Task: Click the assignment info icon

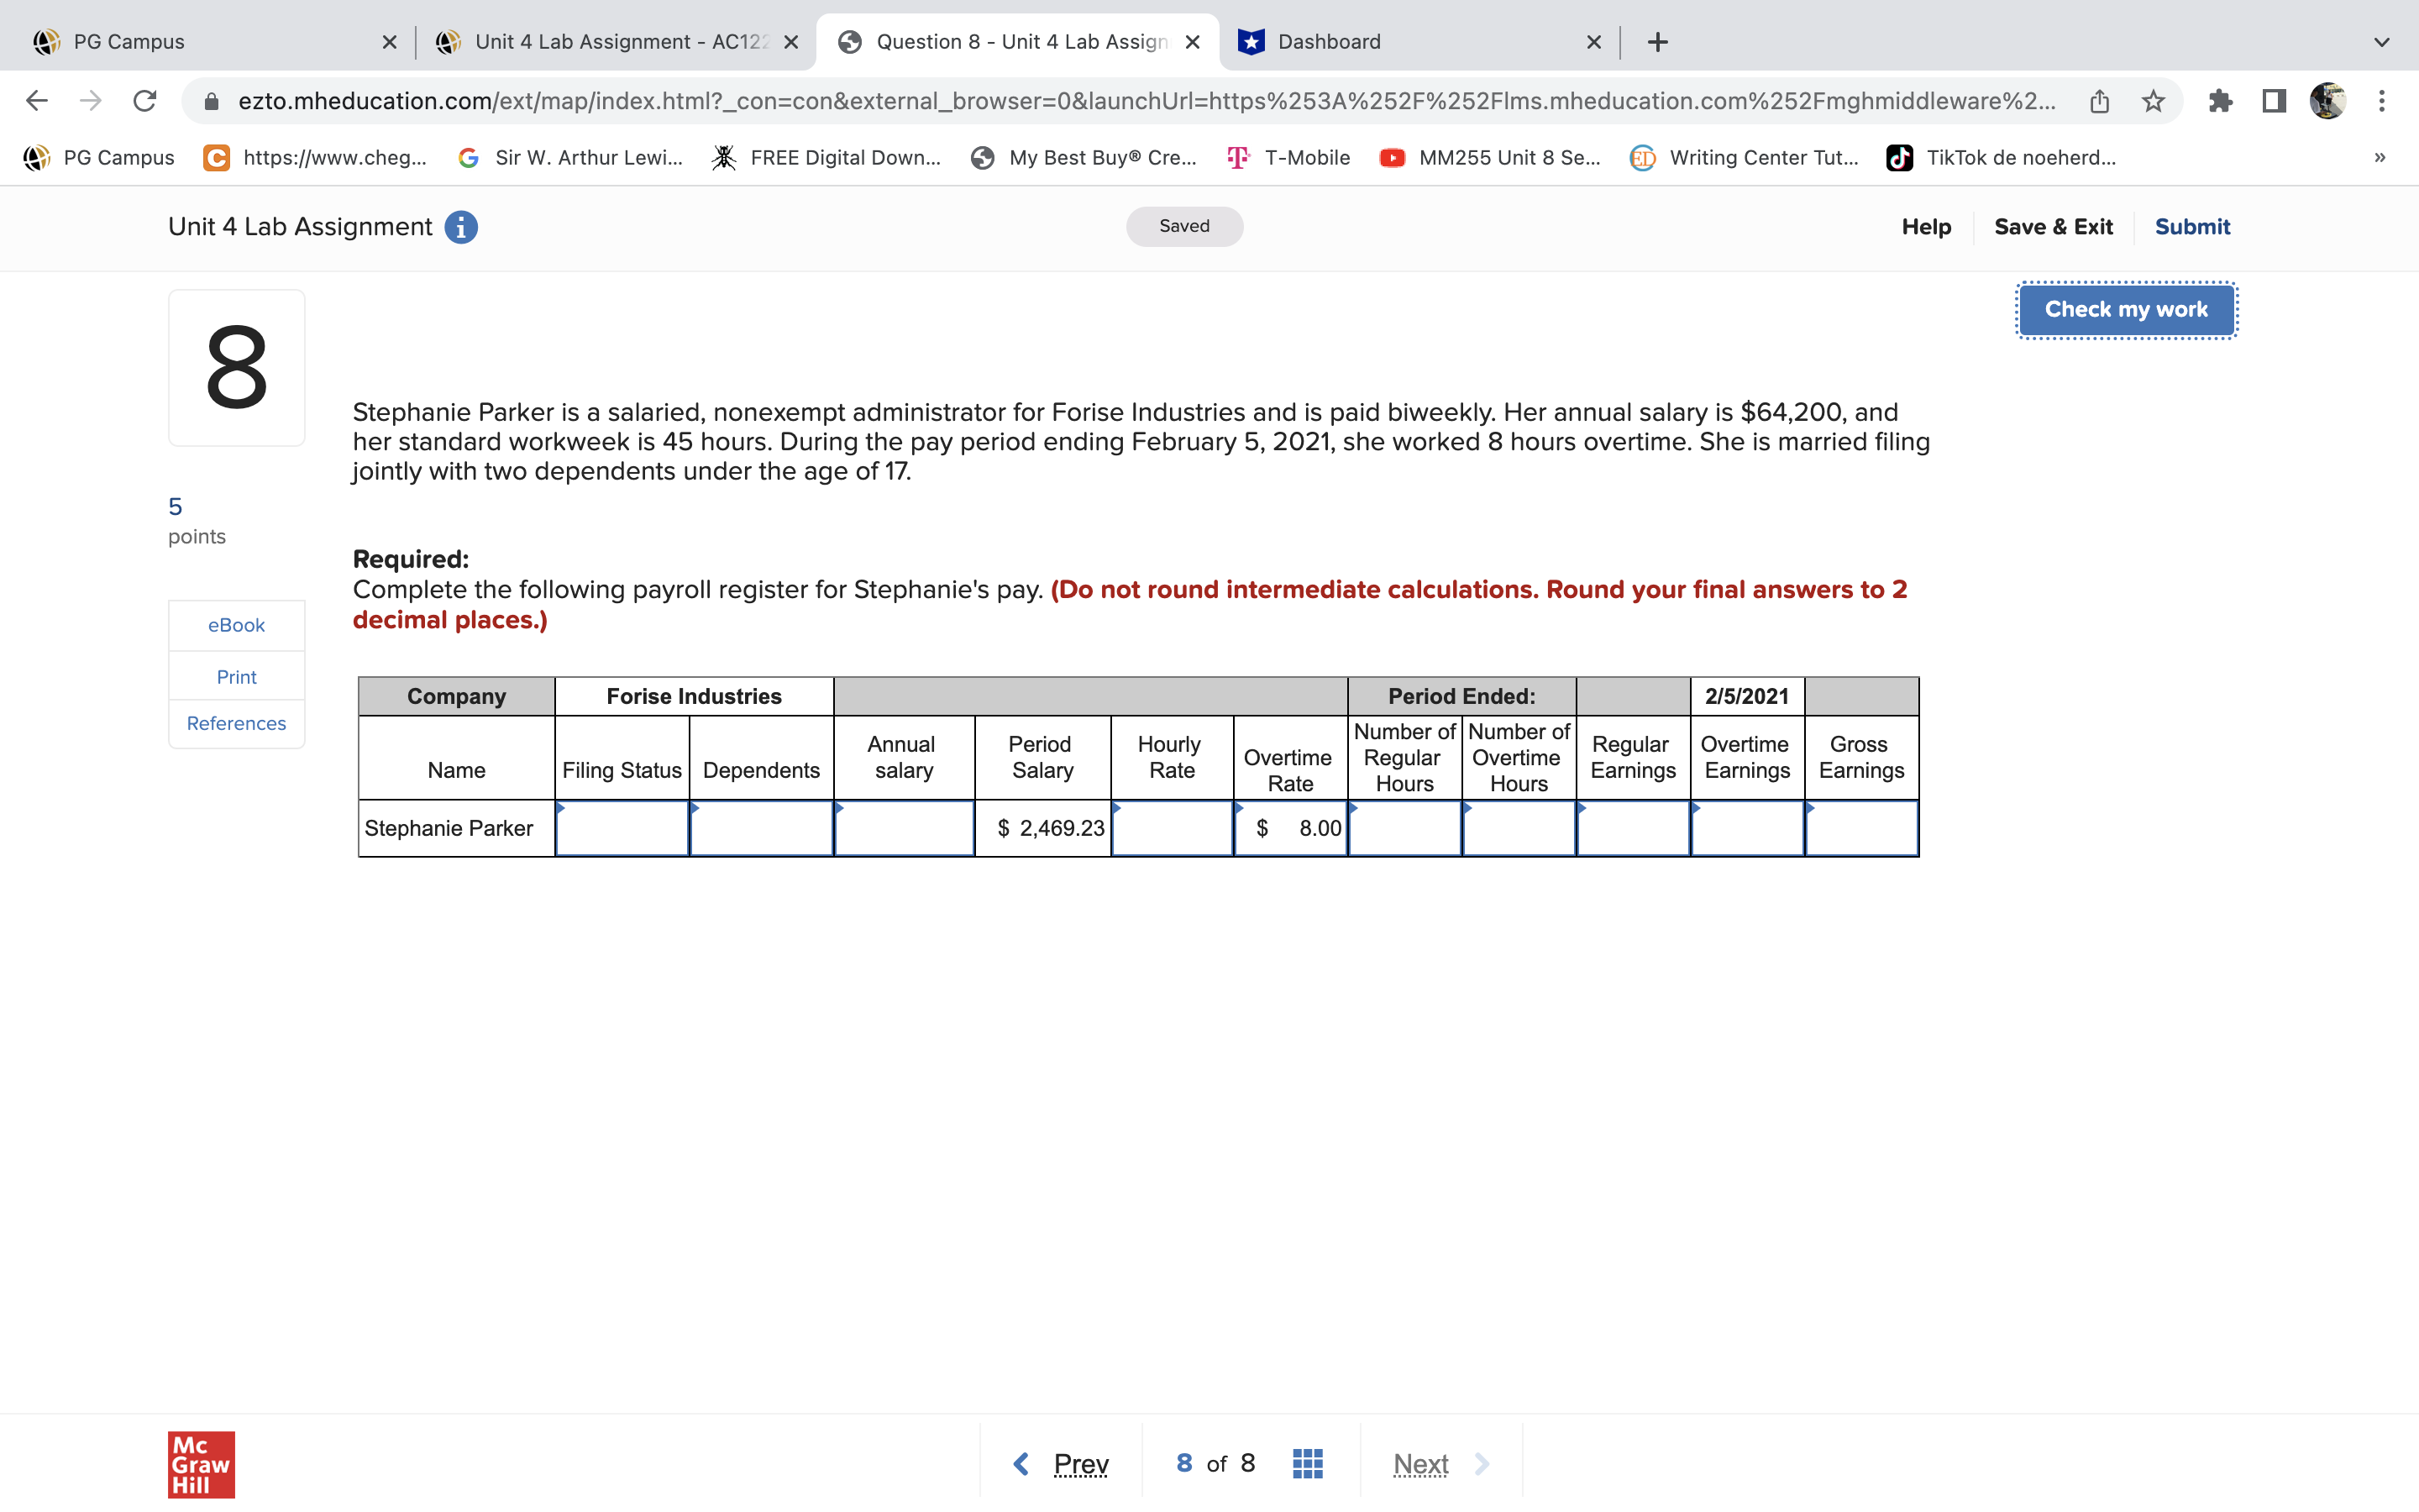Action: (x=461, y=227)
